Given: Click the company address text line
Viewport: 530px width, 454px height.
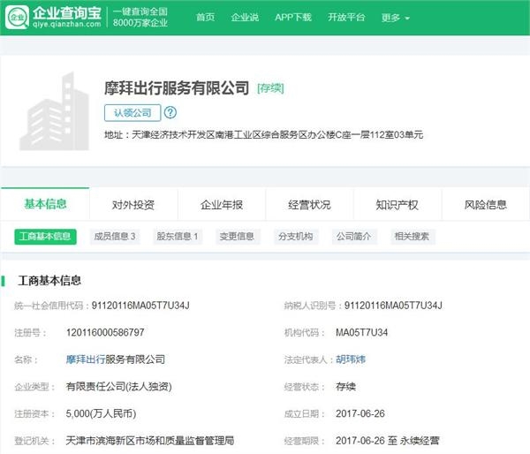Looking at the screenshot, I should click(263, 135).
